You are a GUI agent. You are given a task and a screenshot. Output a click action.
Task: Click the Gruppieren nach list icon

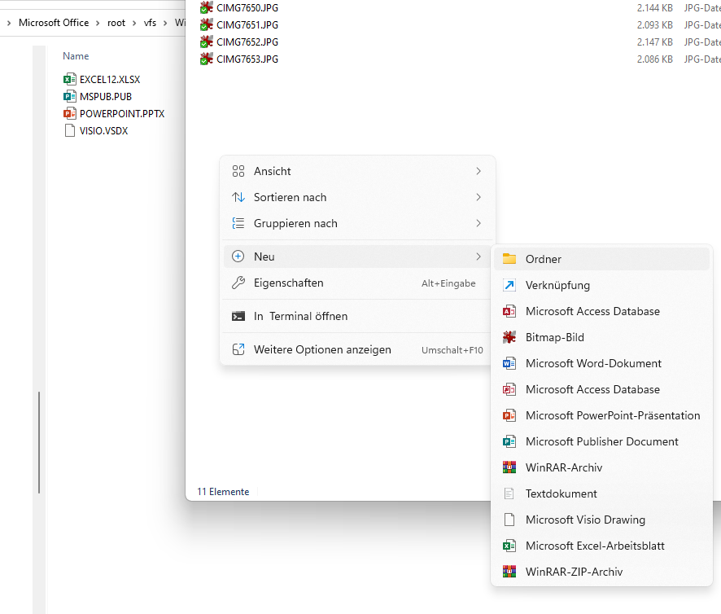[x=238, y=223]
